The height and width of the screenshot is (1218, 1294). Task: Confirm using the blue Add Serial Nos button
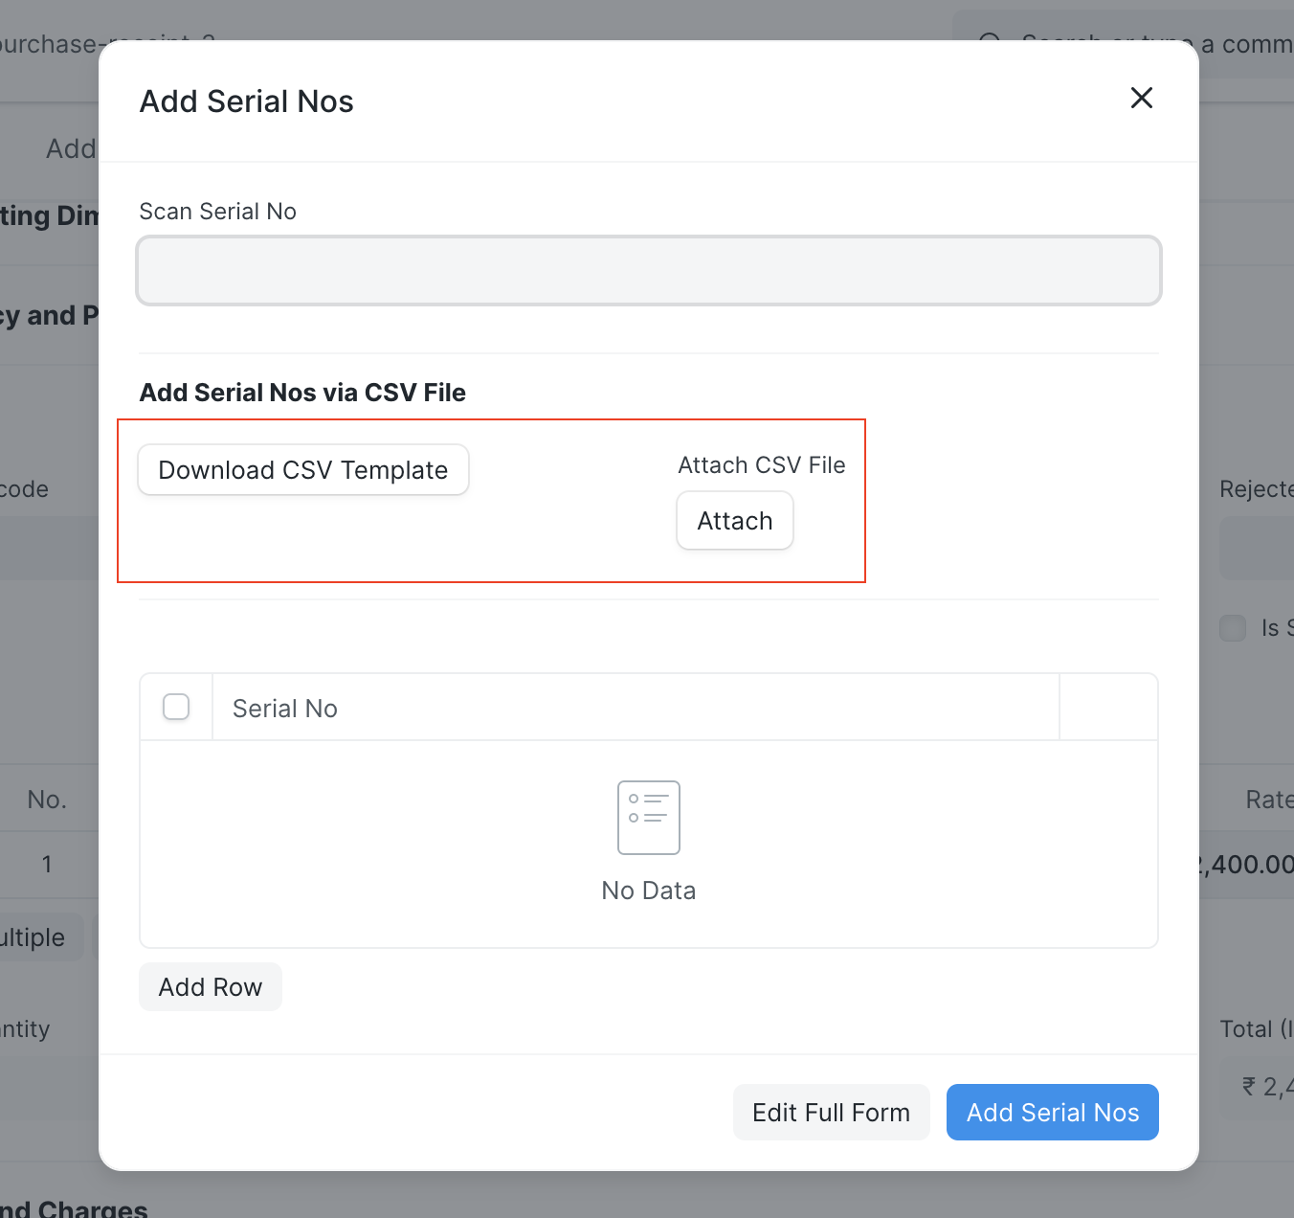click(x=1052, y=1112)
